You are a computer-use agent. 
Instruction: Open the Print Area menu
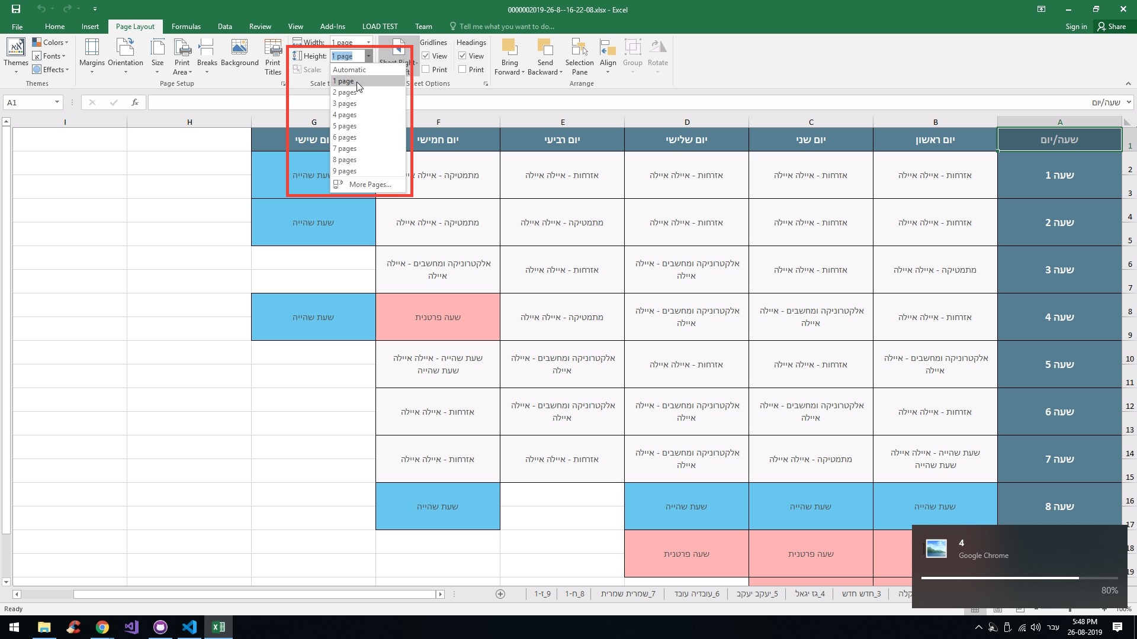(x=182, y=57)
